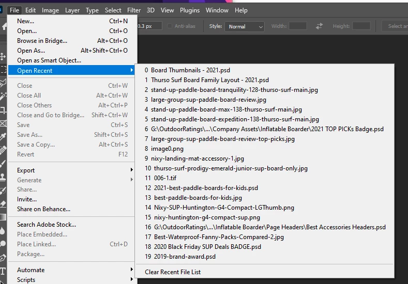Open recent file nixy-landing-mat-accessory-1.jpg
The width and height of the screenshot is (408, 284).
[x=264, y=159]
